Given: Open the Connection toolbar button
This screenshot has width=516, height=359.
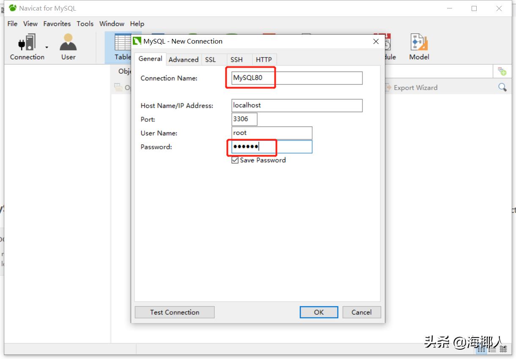Looking at the screenshot, I should (x=27, y=47).
